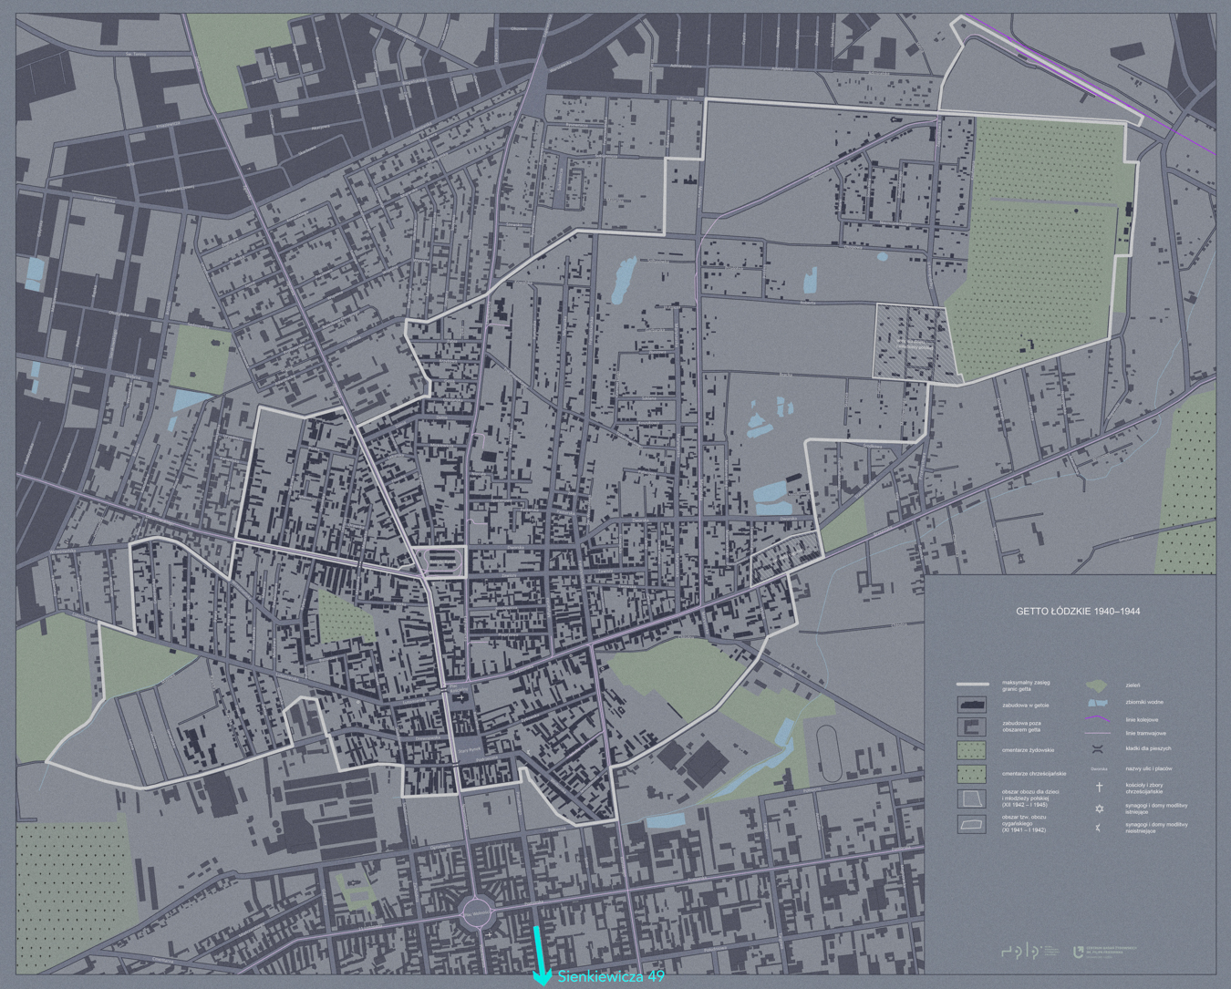1231x989 pixels.
Task: Click the non-existing synagogue legend symbol
Action: 1099,828
